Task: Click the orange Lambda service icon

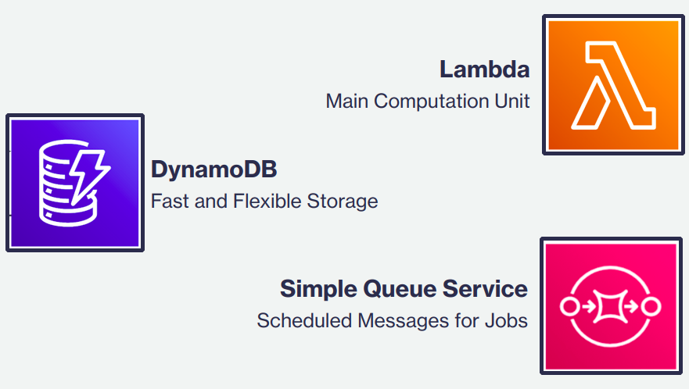Action: tap(613, 84)
